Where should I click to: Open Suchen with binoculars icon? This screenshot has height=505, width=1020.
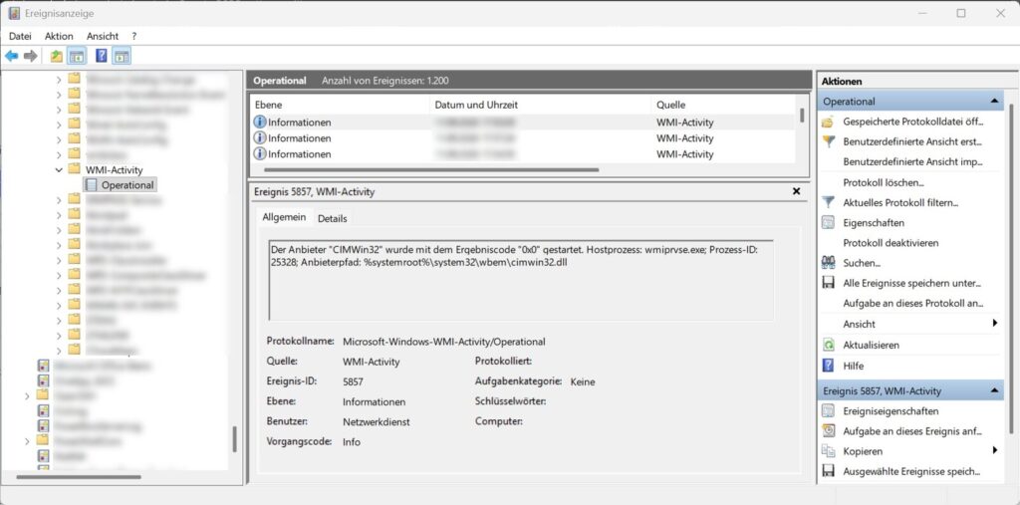(862, 263)
